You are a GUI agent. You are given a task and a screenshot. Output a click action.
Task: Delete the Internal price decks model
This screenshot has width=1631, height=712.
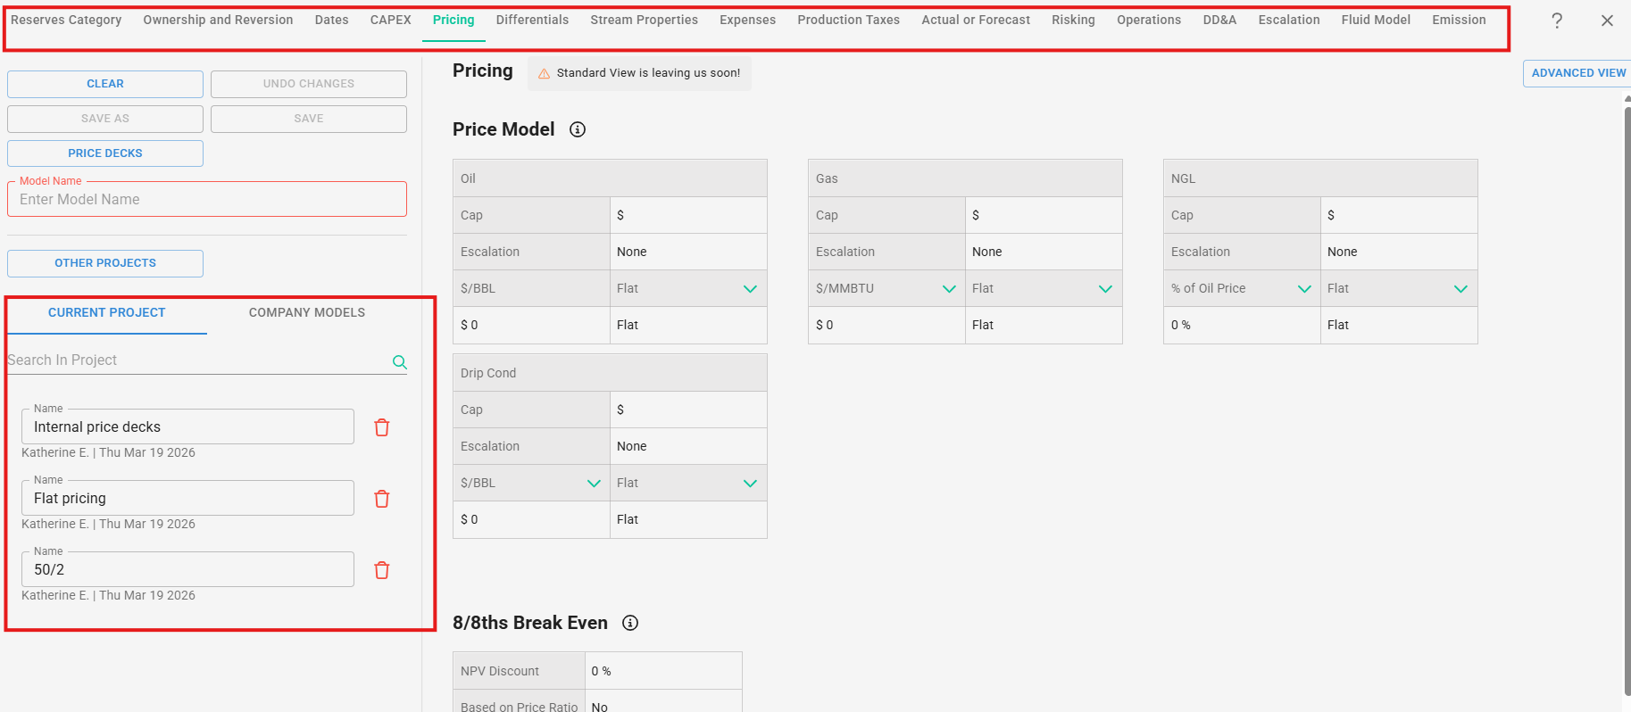[382, 427]
